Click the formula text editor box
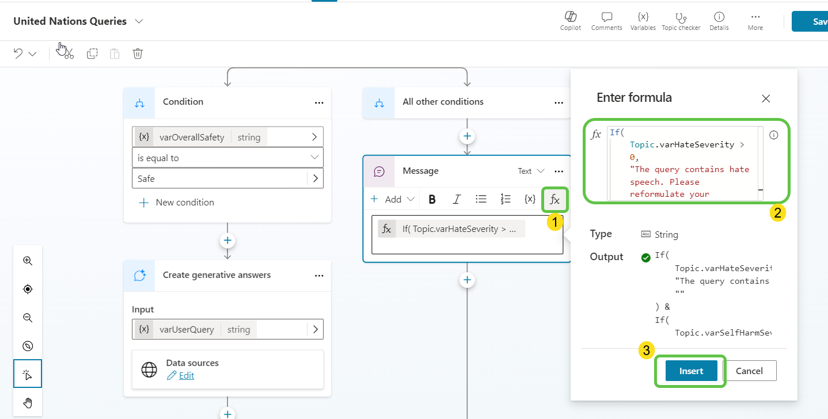Image resolution: width=828 pixels, height=419 pixels. (685, 163)
